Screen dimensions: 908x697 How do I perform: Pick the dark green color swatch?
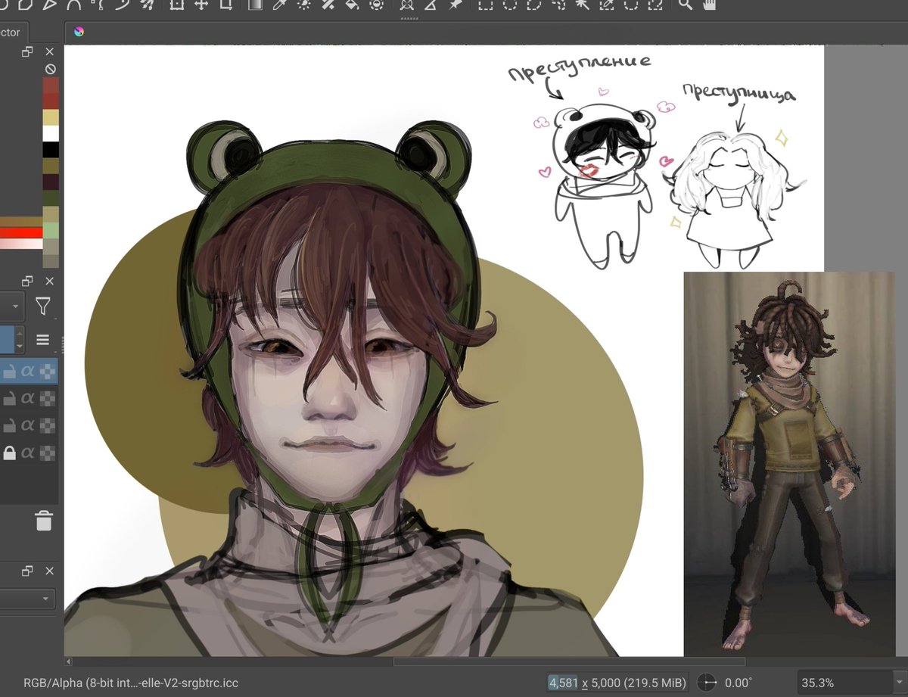click(x=51, y=198)
